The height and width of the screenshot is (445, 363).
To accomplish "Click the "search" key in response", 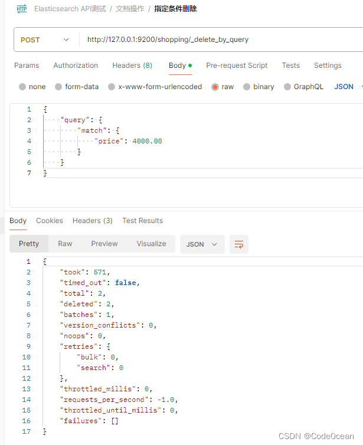I will pos(94,368).
